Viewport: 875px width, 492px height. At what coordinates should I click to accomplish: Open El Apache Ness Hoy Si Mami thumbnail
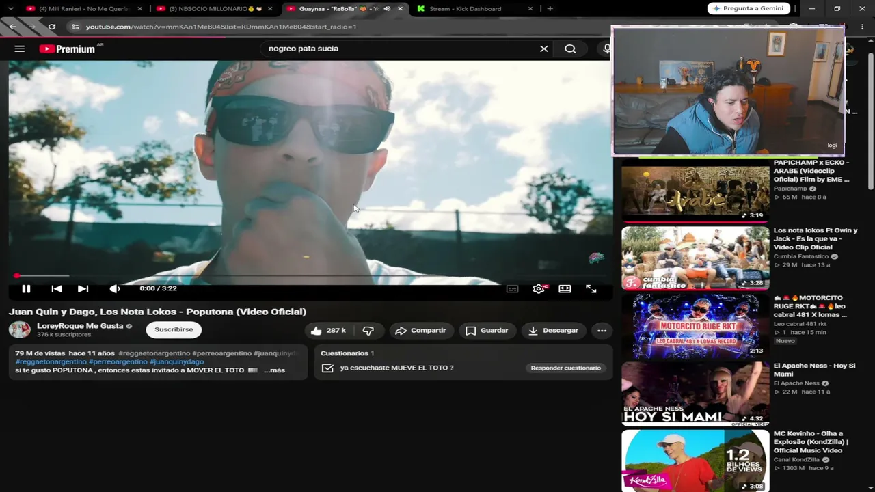click(x=695, y=394)
